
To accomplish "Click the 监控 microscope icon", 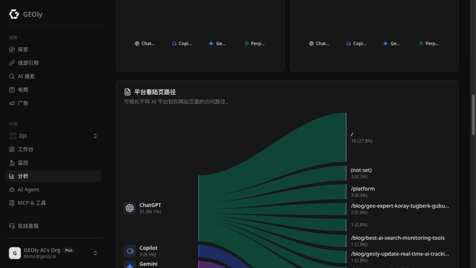I will pyautogui.click(x=12, y=163).
